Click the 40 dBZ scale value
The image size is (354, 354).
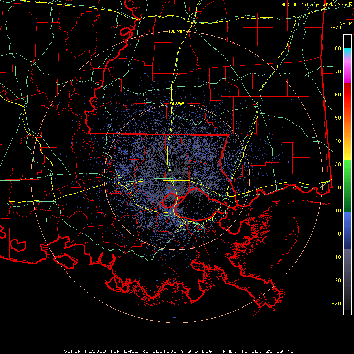tap(338, 141)
